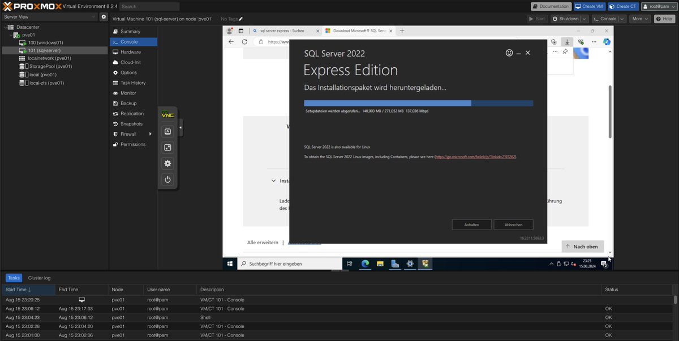Click Windows search box 'Suchbegriff hier eingeben'
This screenshot has height=341, width=679.
point(290,264)
